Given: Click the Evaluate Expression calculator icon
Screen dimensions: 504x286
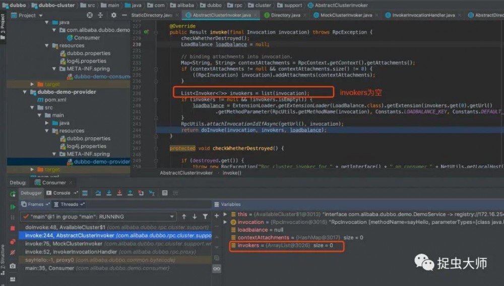Looking at the screenshot, I should point(165,193).
